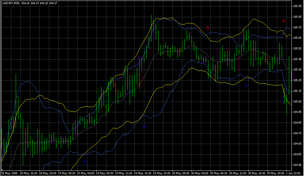Click the 28 May 20:30 time label

48,173
